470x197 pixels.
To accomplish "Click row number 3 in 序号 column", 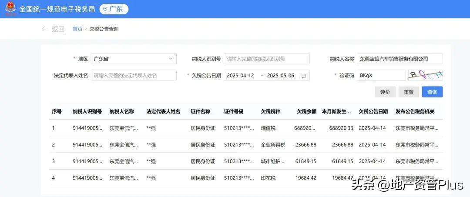I will point(54,161).
